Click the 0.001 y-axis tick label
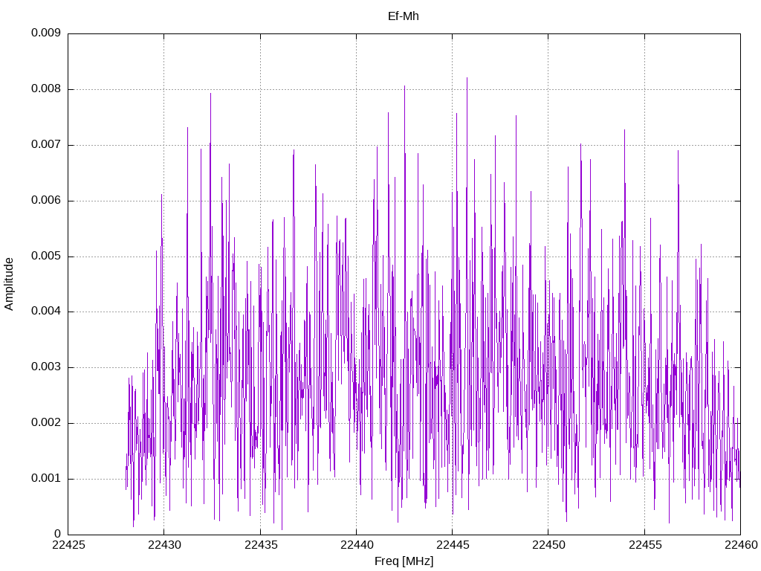This screenshot has width=761, height=571. (46, 479)
